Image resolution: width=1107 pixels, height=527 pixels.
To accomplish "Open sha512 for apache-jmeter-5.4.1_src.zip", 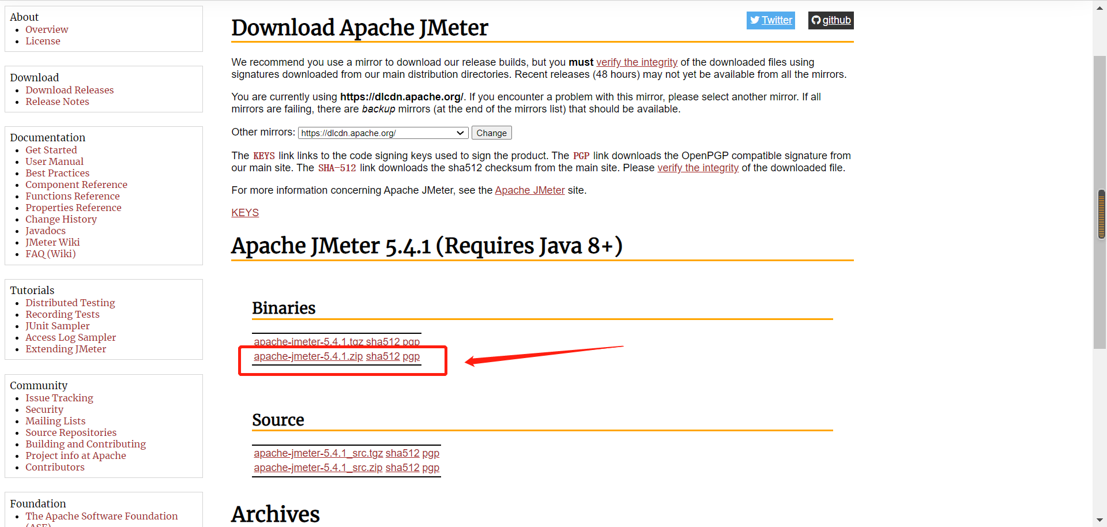I will coord(402,468).
